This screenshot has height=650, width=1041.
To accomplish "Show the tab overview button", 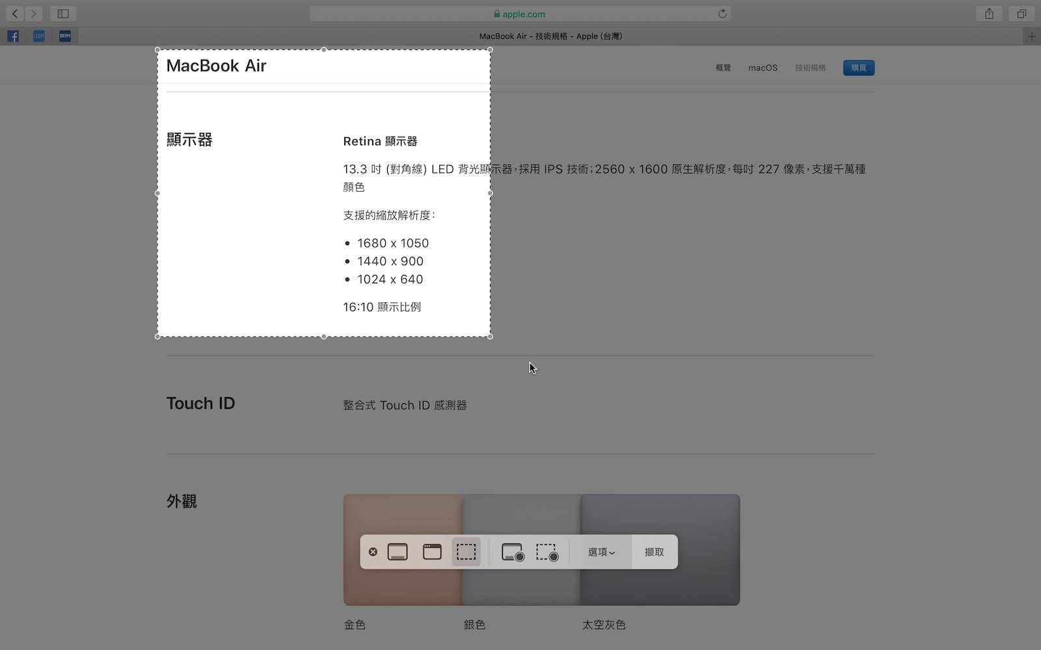I will 1021,14.
